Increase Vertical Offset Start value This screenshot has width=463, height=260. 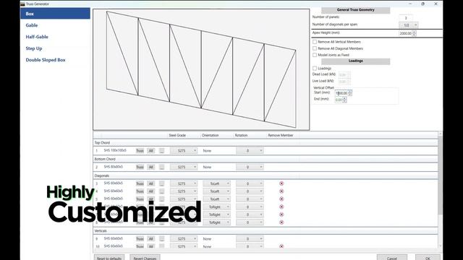tap(350, 92)
